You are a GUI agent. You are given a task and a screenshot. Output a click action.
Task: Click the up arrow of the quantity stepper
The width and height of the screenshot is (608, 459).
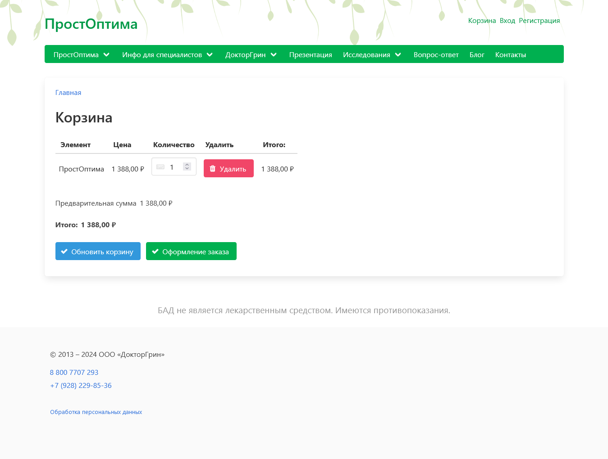[x=187, y=164]
